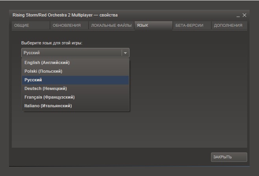This screenshot has width=259, height=176.
Task: Choose English (Английский) from the list
Action: 75,62
